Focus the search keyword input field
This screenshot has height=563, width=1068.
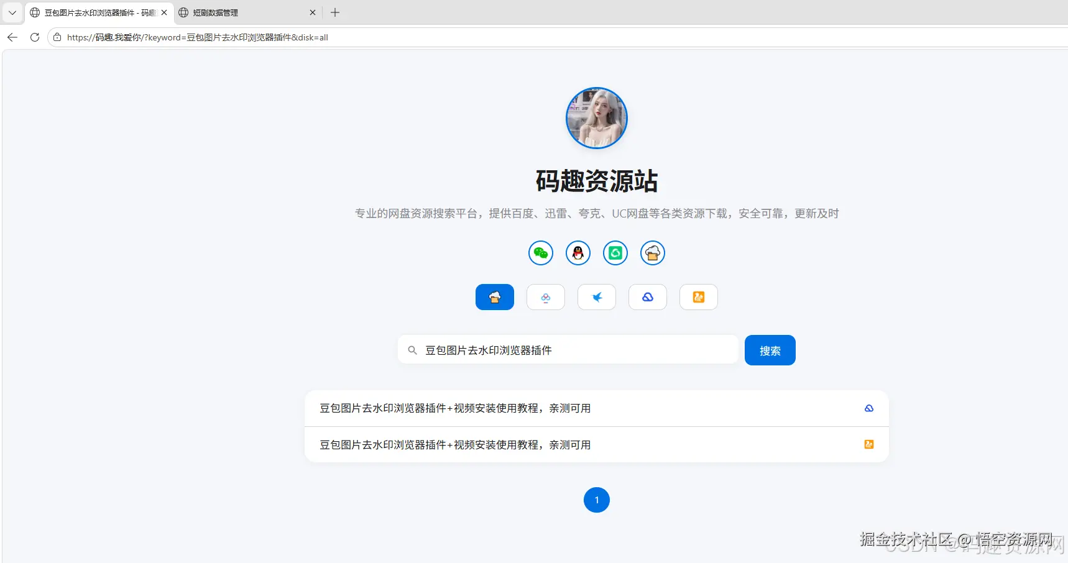click(568, 350)
